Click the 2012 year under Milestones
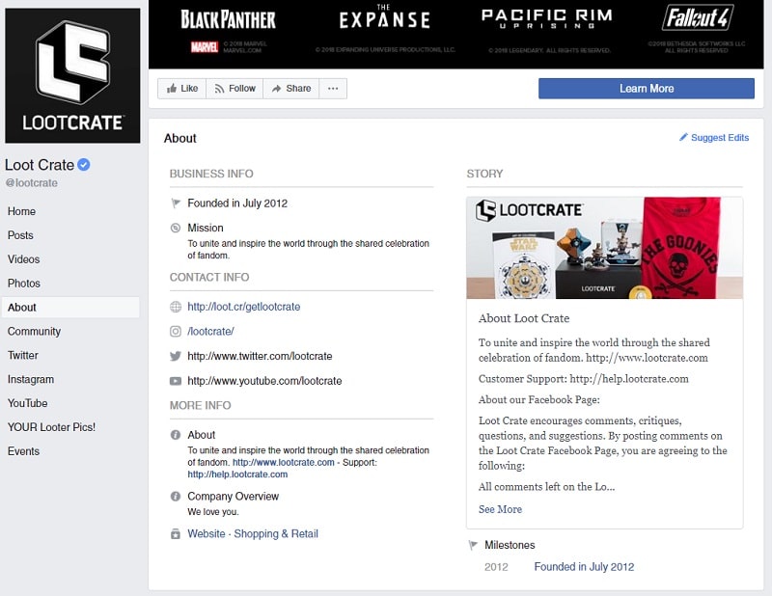Screen dimensions: 772x596 pyautogui.click(x=496, y=567)
